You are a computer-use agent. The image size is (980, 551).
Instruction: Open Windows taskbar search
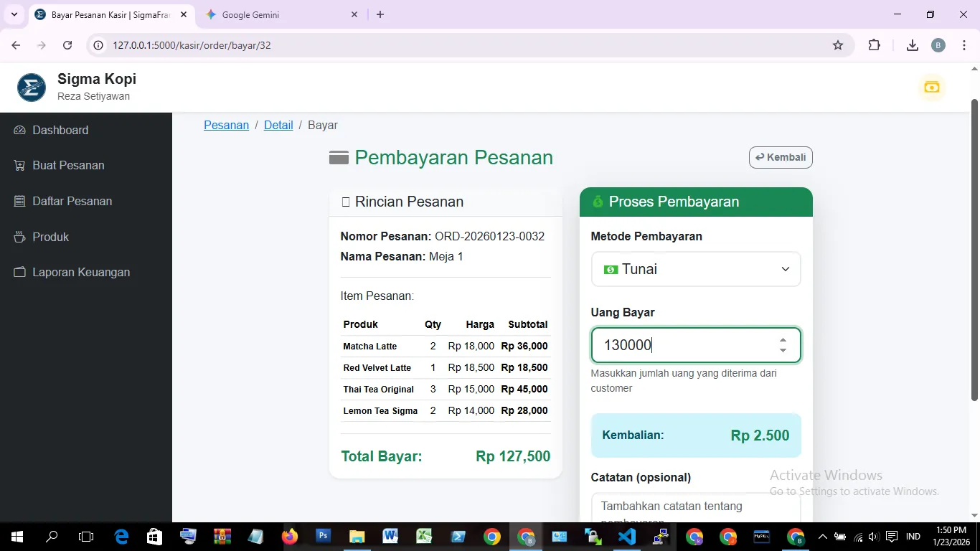tap(52, 537)
